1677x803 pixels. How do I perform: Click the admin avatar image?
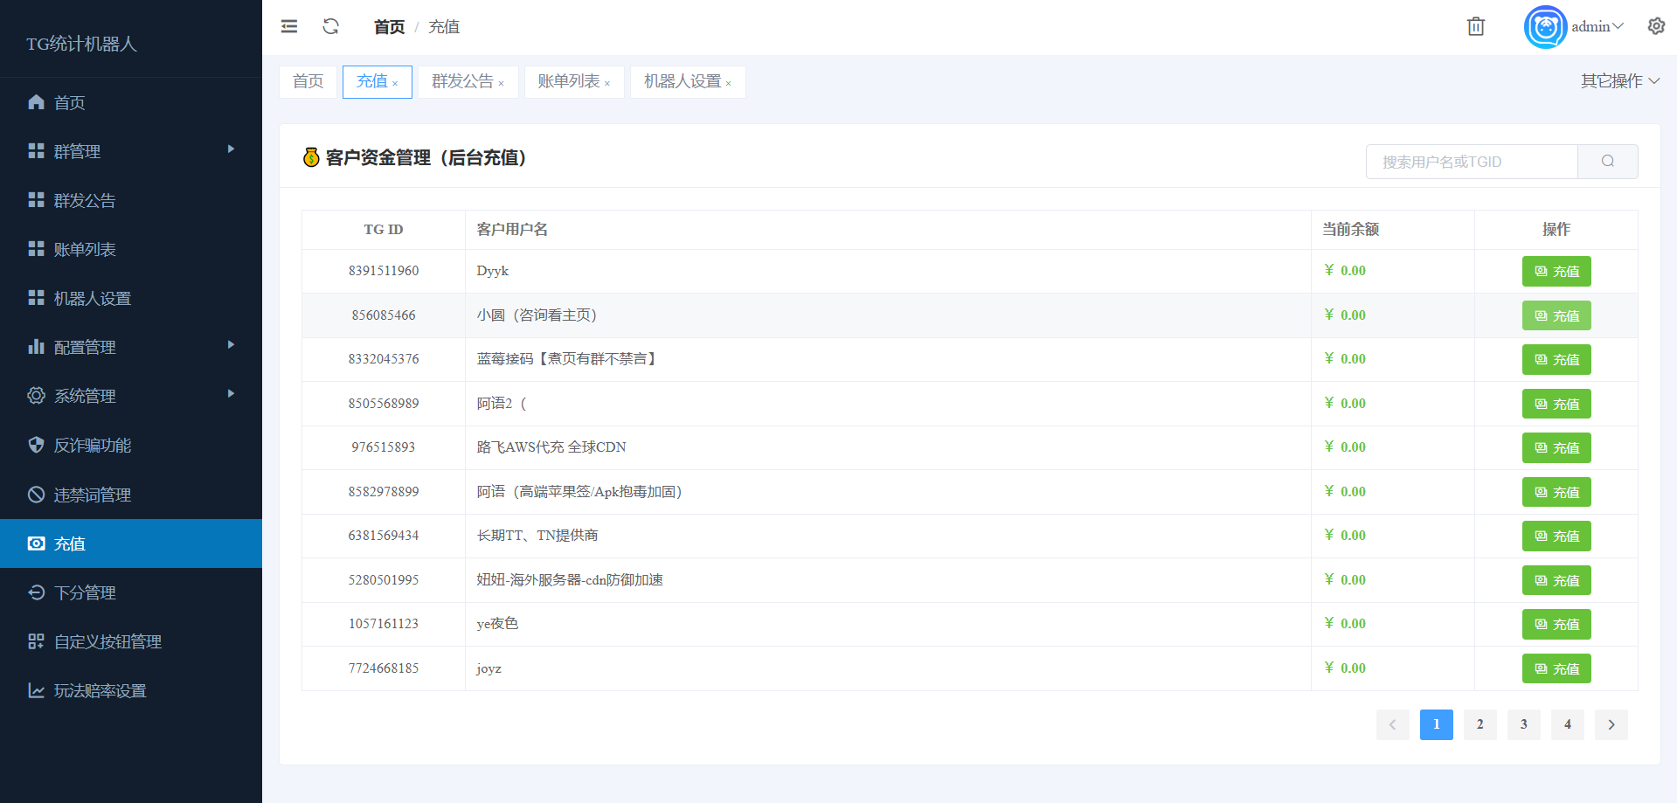click(x=1544, y=27)
